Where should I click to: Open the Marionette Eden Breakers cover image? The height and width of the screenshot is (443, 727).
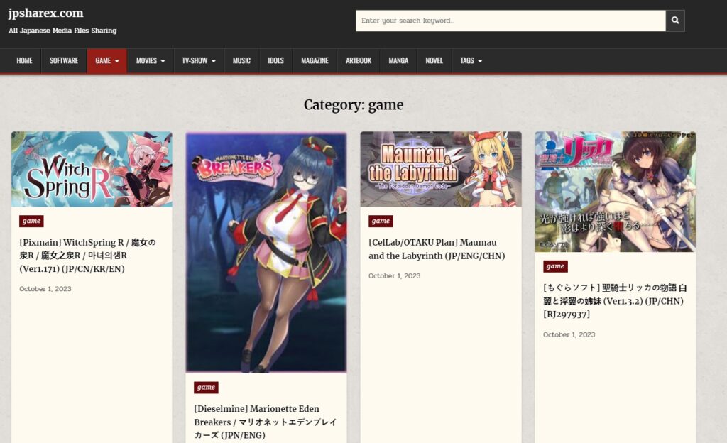[x=266, y=252]
